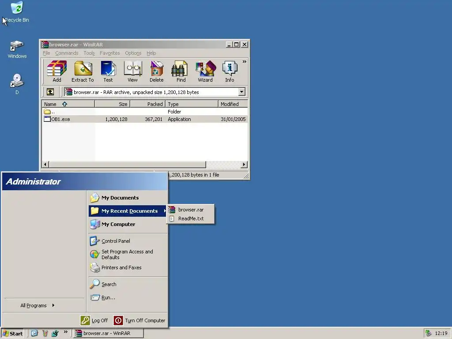
Task: Select the Recycle Bin desktop icon
Action: [x=17, y=12]
